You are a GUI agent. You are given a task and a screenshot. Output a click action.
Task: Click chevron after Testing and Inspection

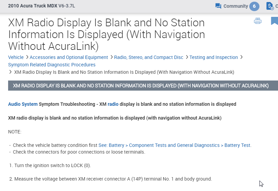coord(241,57)
